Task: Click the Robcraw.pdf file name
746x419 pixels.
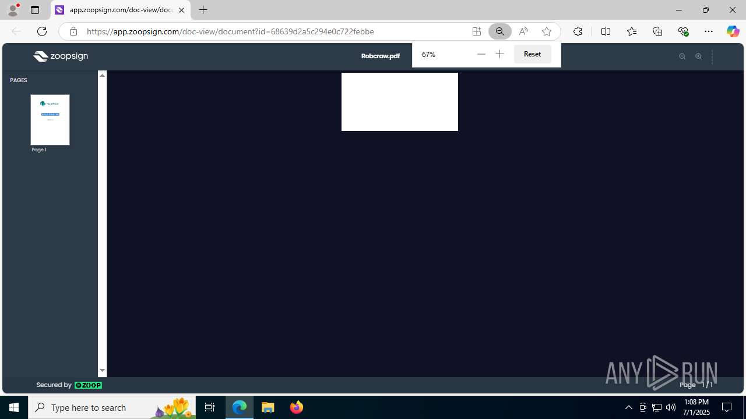Action: (x=381, y=56)
